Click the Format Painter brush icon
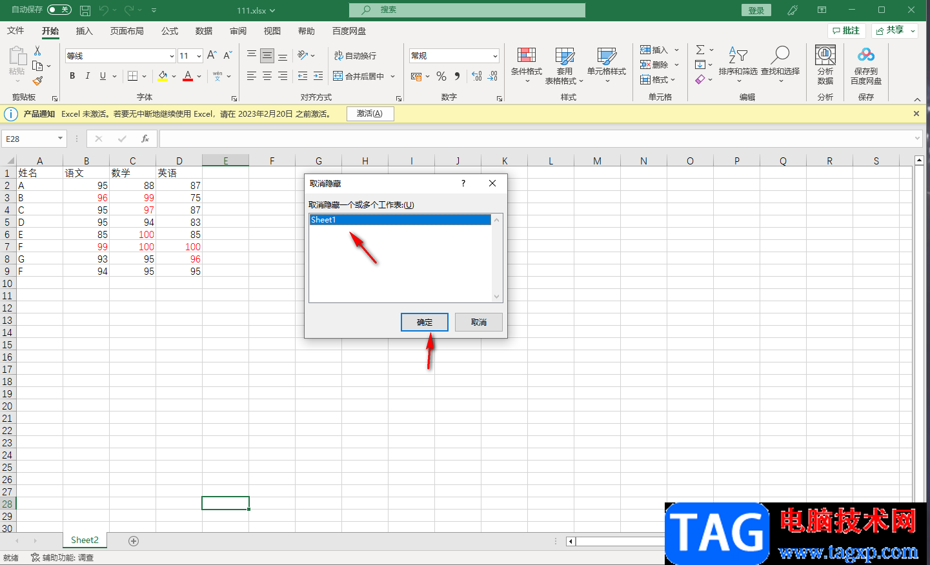The image size is (930, 565). click(x=37, y=81)
